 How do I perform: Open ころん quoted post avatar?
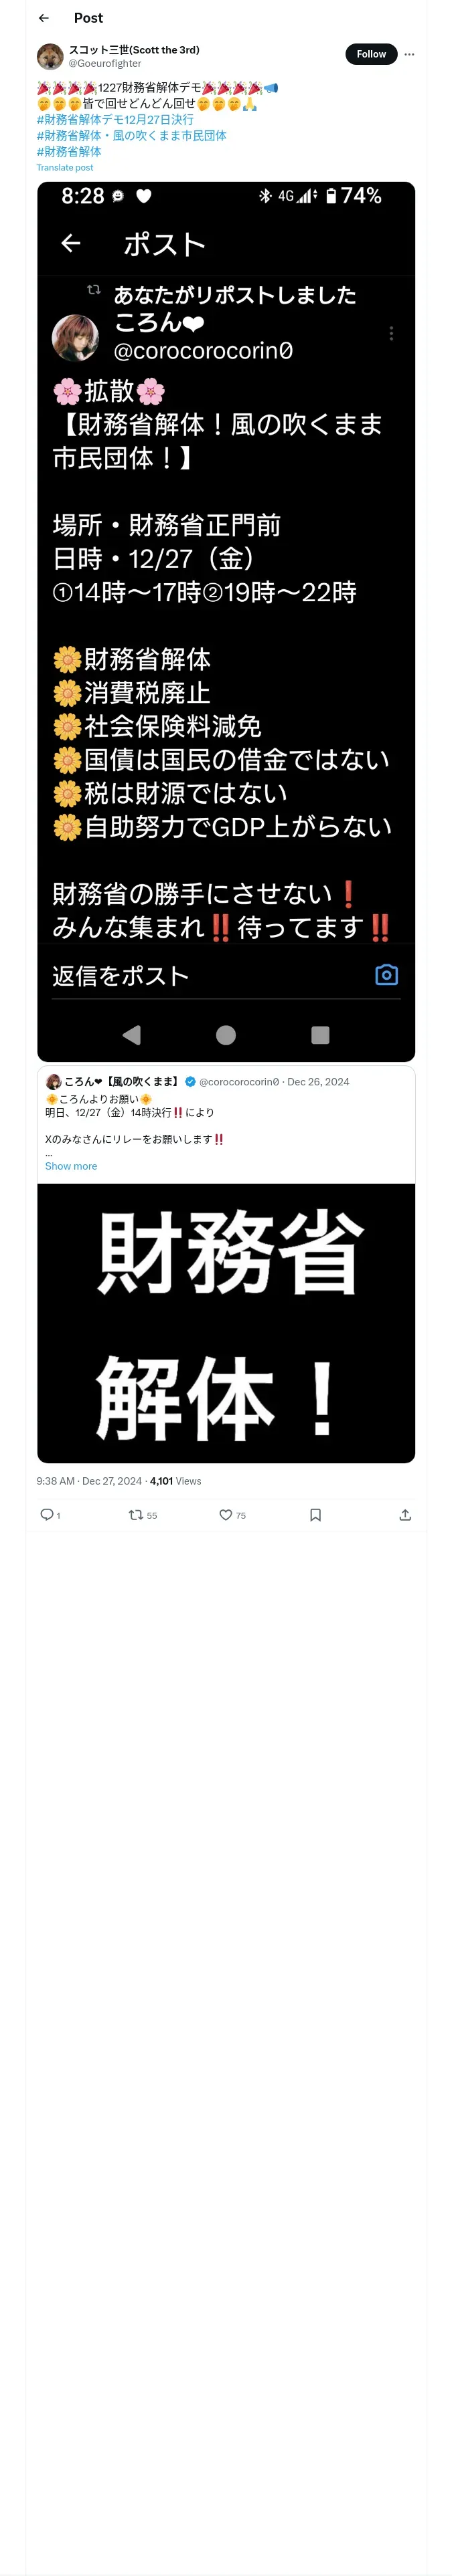[x=53, y=1081]
